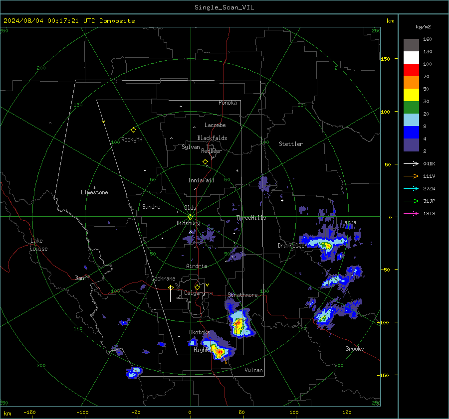Click the yellow diamond marker beside RockyMH
449x419 pixels.
tap(133, 130)
